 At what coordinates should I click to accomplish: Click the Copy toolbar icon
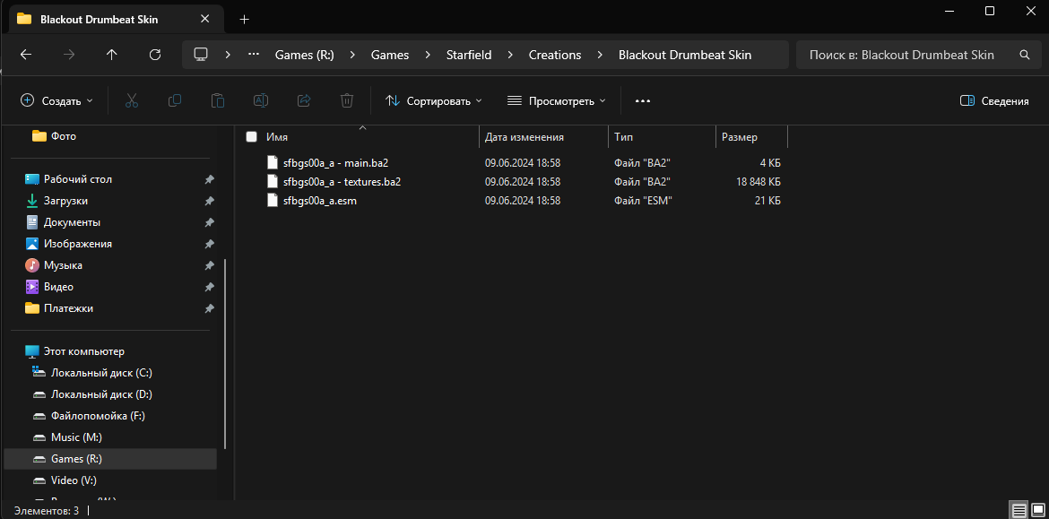(175, 101)
